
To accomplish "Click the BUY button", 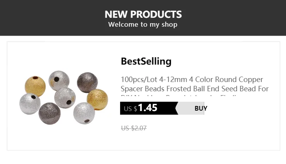I will 200,108.
